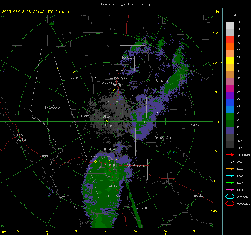Click the Olds city label
The image size is (251, 235).
point(106,117)
